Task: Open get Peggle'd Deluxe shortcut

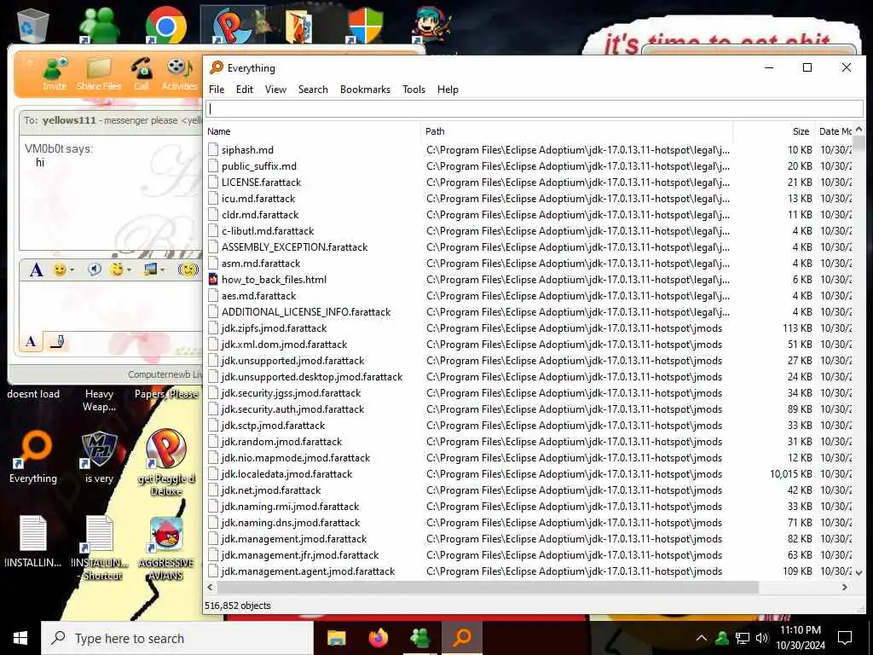Action: click(x=166, y=462)
